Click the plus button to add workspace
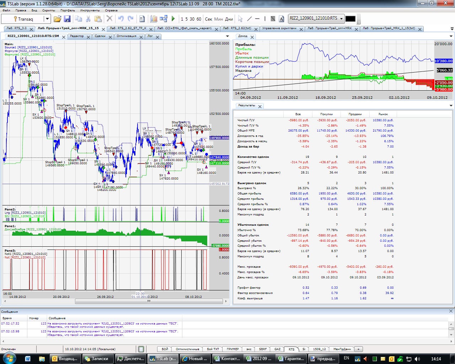455x364 pixels. pyautogui.click(x=358, y=349)
